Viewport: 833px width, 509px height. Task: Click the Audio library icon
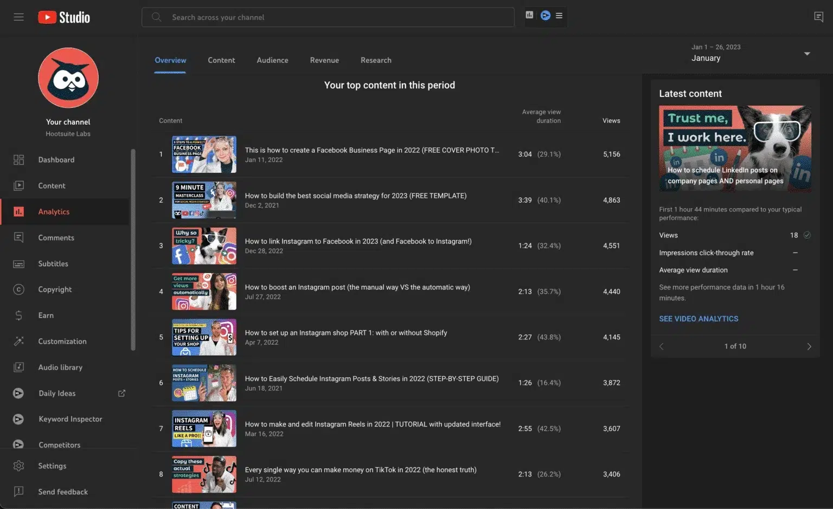18,368
